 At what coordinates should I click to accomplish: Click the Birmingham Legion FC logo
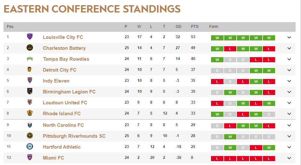pos(30,91)
